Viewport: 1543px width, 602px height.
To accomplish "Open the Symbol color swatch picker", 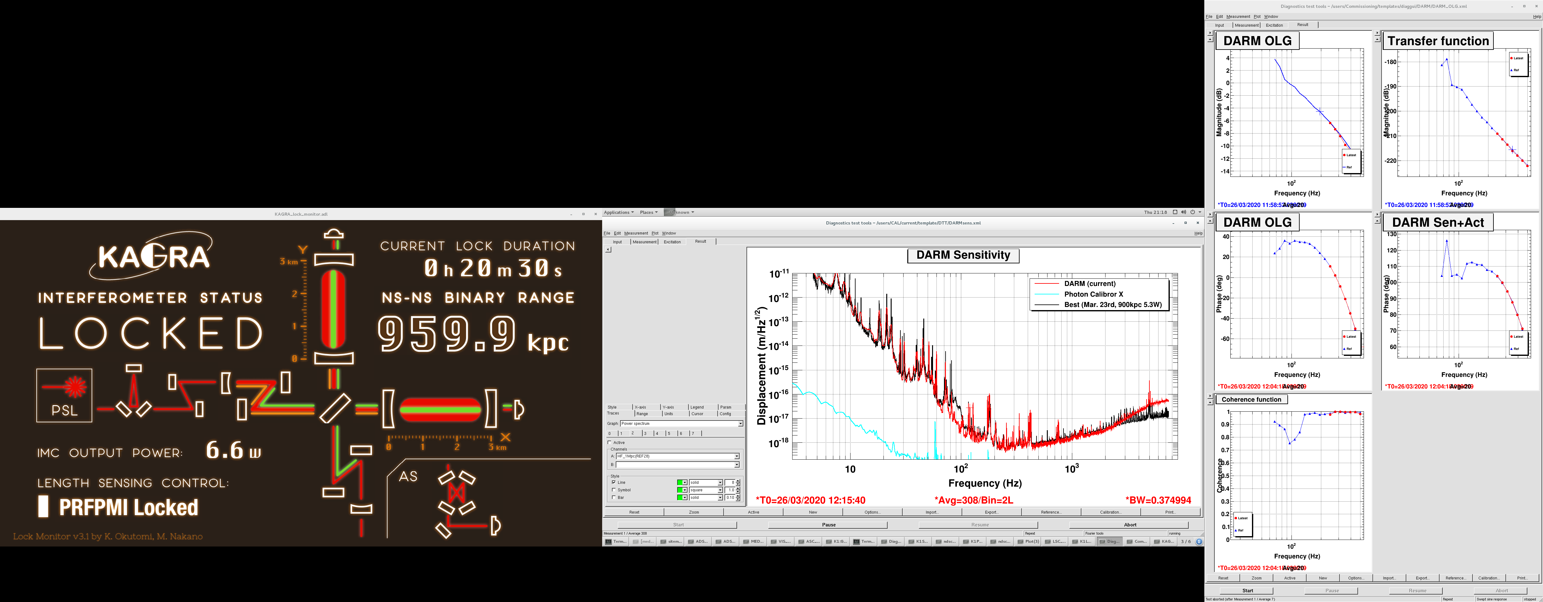I will point(682,490).
